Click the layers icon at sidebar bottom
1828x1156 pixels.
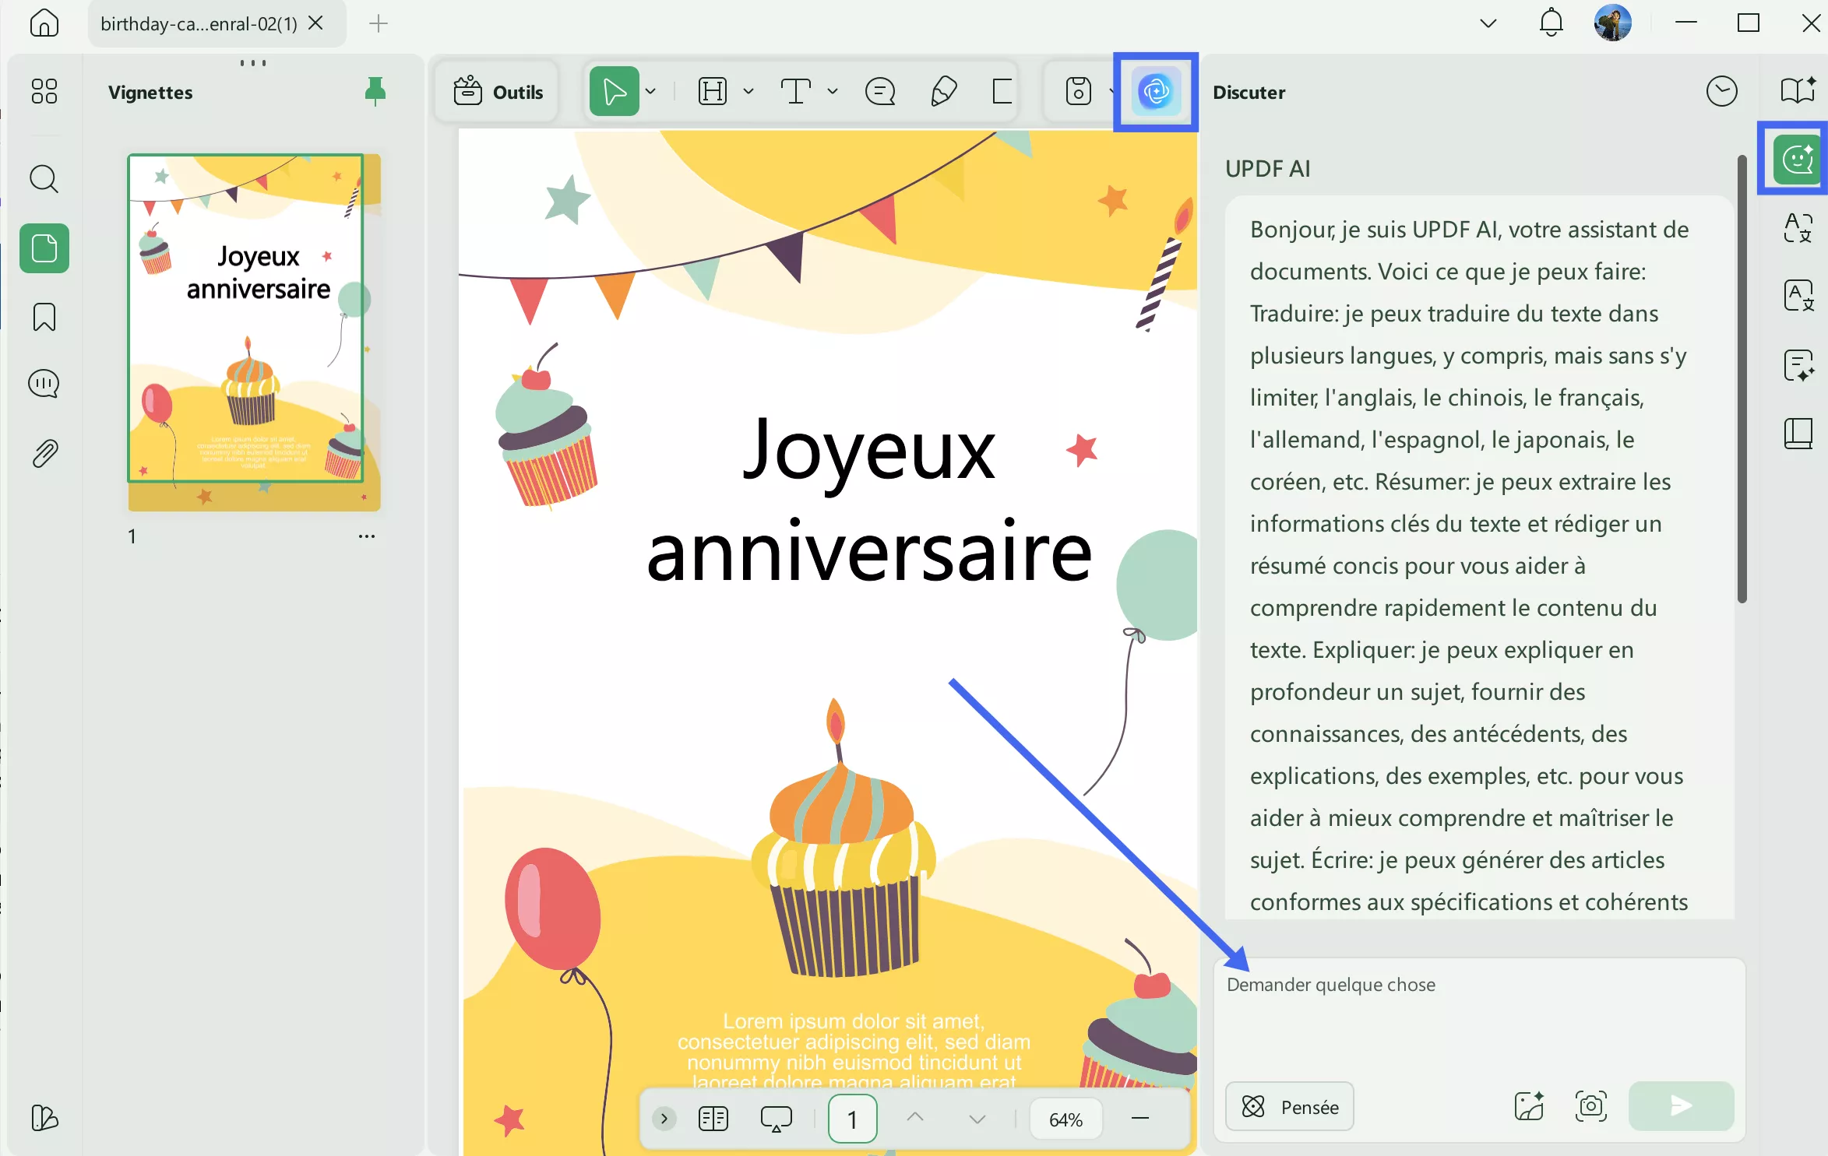(44, 1118)
